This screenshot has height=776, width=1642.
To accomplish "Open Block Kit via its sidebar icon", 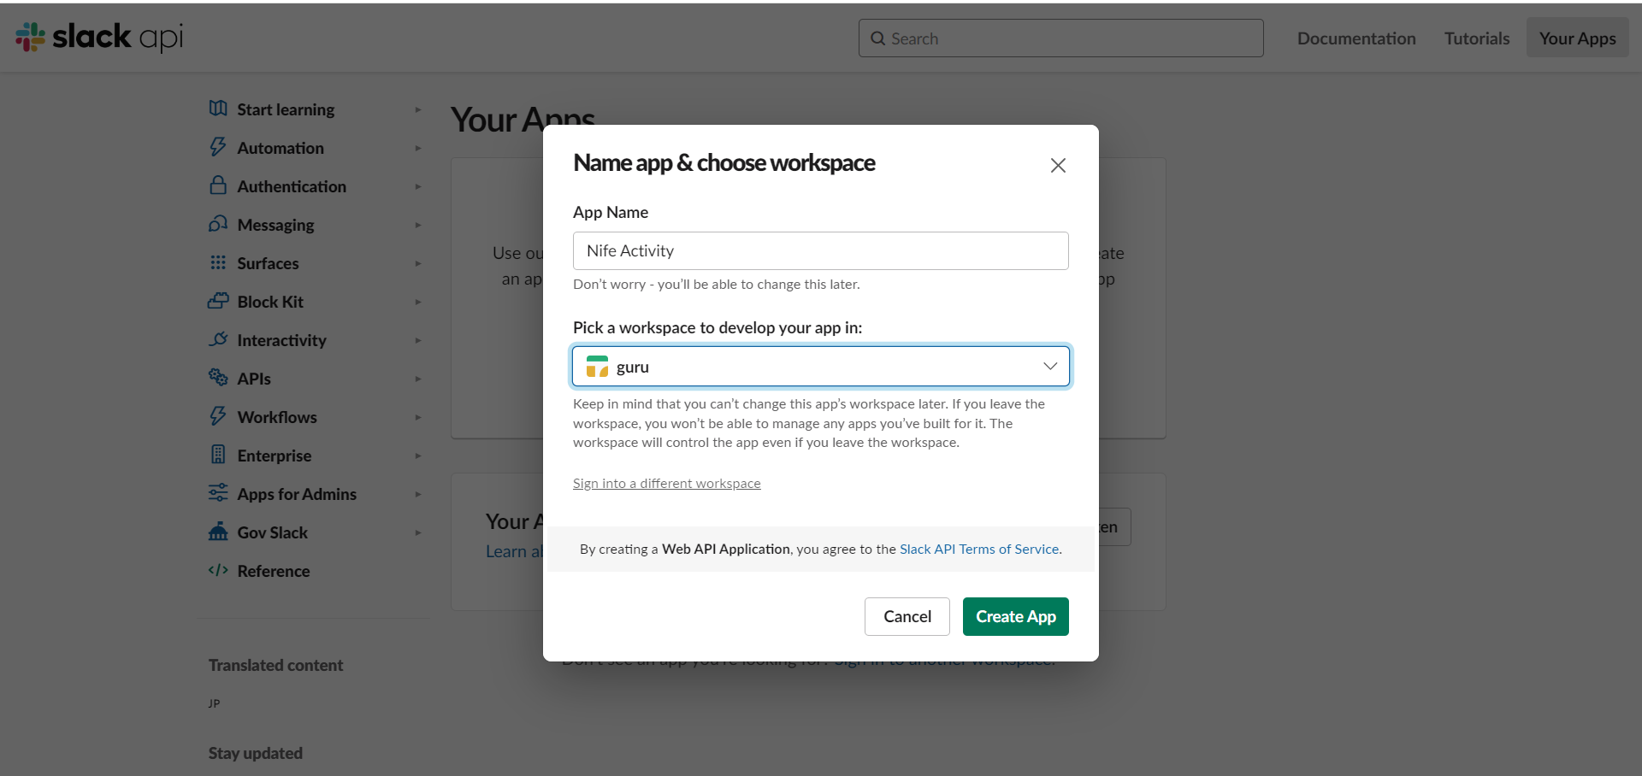I will click(x=218, y=302).
